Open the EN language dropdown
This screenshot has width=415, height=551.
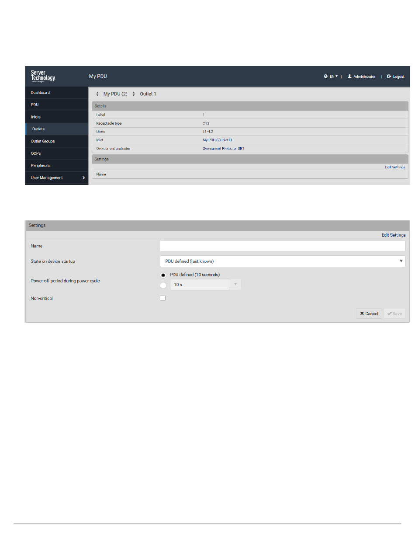pyautogui.click(x=334, y=76)
